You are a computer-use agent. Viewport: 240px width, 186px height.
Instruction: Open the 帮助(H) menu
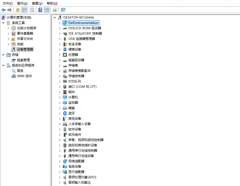52,3
